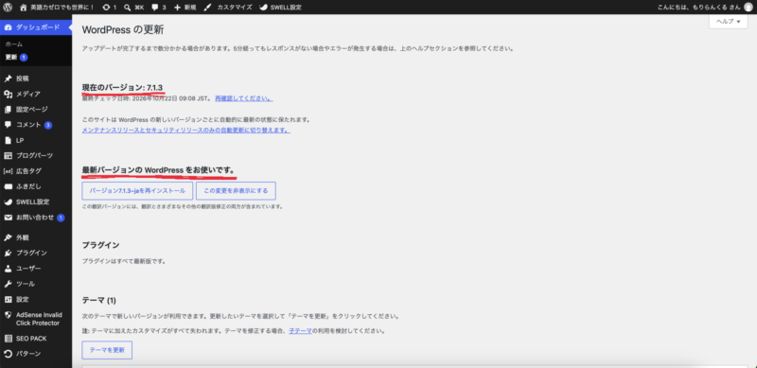The width and height of the screenshot is (757, 368).
Task: Click テーマを更新 button
Action: coord(107,350)
